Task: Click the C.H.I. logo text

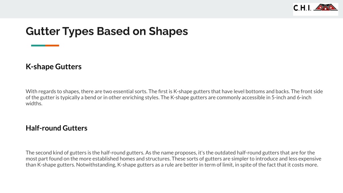Action: [302, 8]
